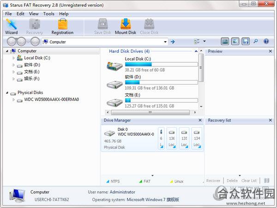The image size is (277, 208).
Task: Select WDC WD5000AAKX-00ERMA0 in tree
Action: (x=51, y=99)
